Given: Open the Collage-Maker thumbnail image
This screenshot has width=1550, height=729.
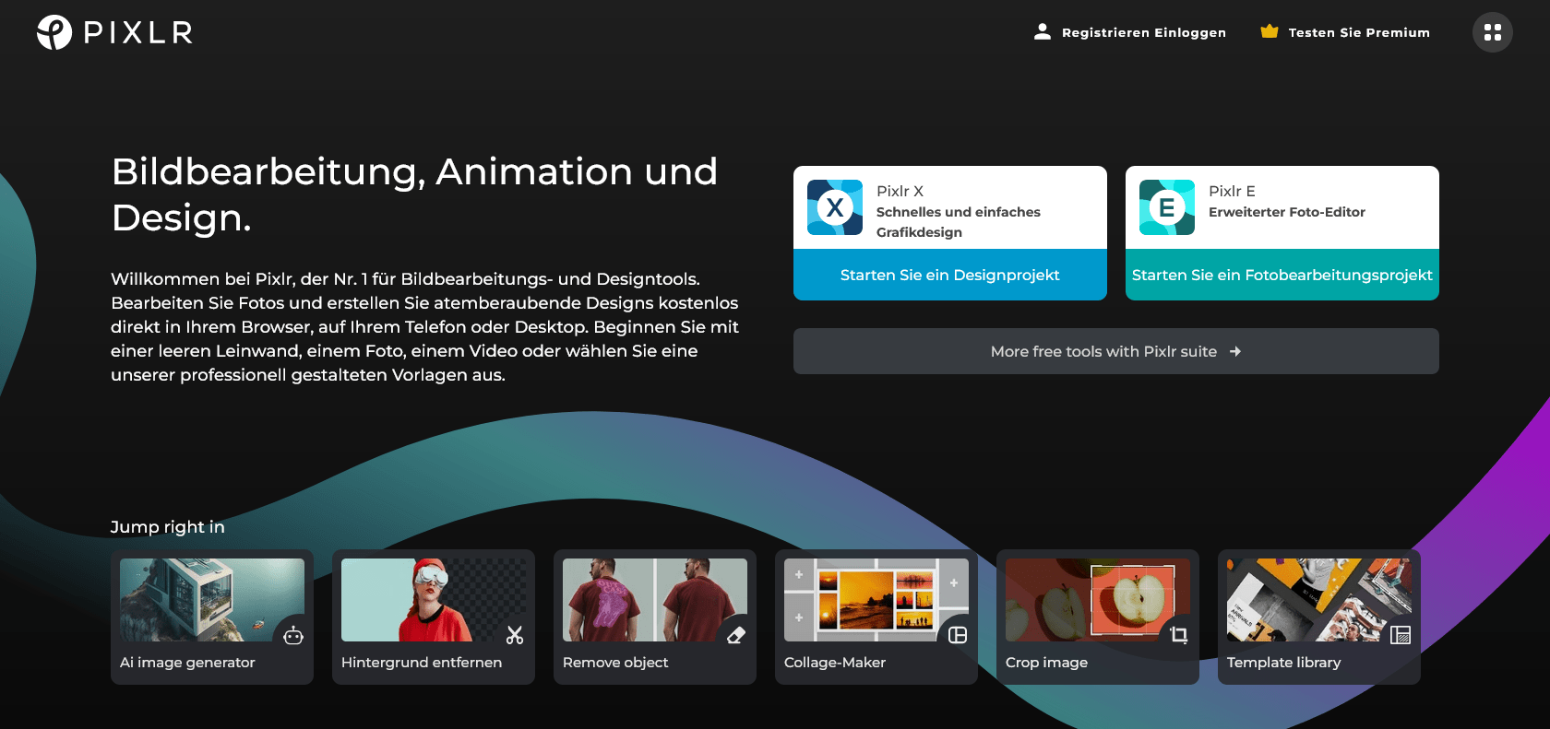Looking at the screenshot, I should (876, 600).
